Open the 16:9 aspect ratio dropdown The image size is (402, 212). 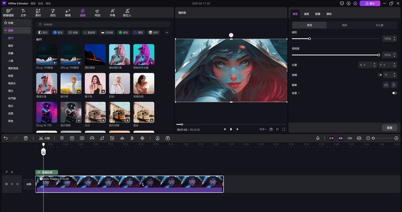point(262,129)
